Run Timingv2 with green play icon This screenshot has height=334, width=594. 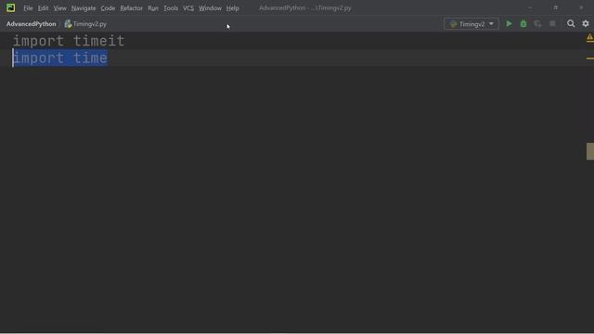tap(509, 24)
